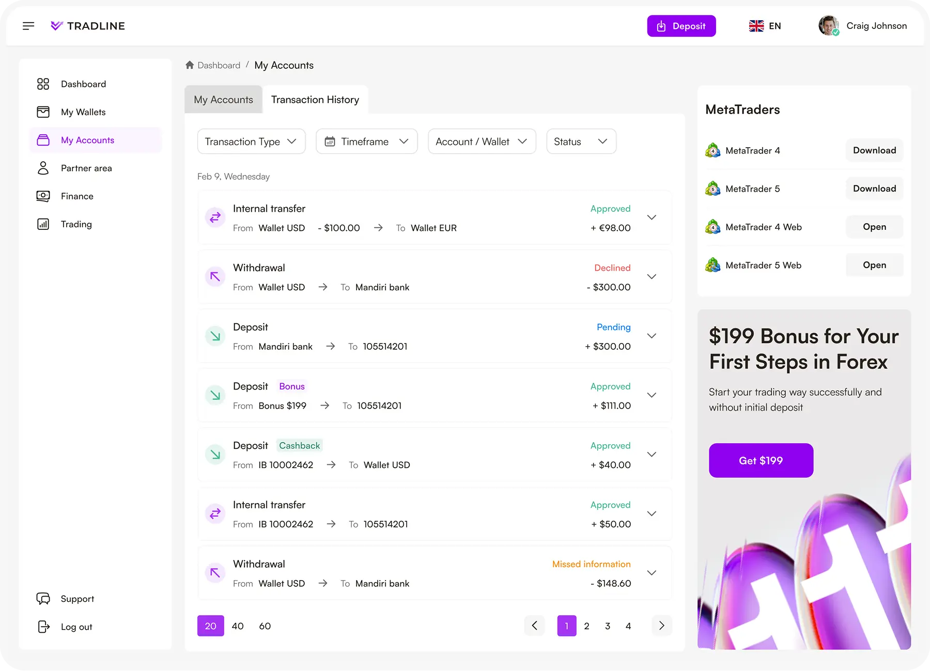Click the $148.60 withdrawal arrow icon

215,573
